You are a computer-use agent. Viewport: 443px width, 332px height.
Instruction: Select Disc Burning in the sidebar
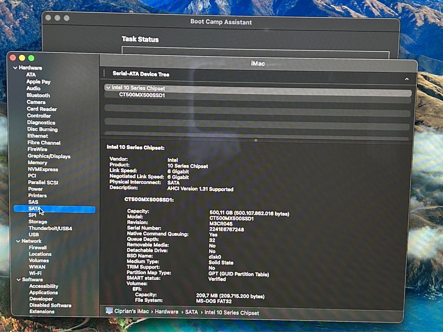click(42, 129)
